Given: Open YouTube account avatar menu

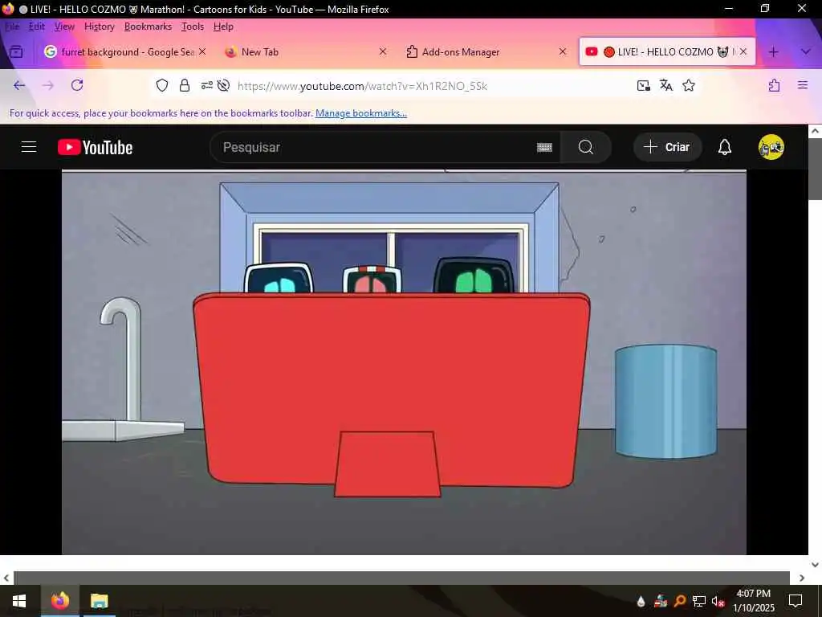Looking at the screenshot, I should tap(771, 147).
